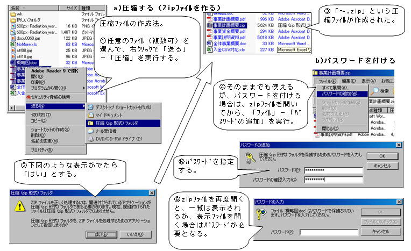The height and width of the screenshot is (251, 411).
Task: Click the 事業資金概要.pdf PDF icon
Action: click(x=209, y=31)
